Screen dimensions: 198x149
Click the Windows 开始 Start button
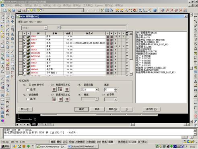coord(5,146)
